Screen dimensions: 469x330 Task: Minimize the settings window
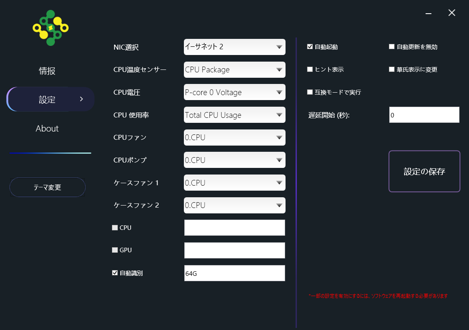point(429,13)
